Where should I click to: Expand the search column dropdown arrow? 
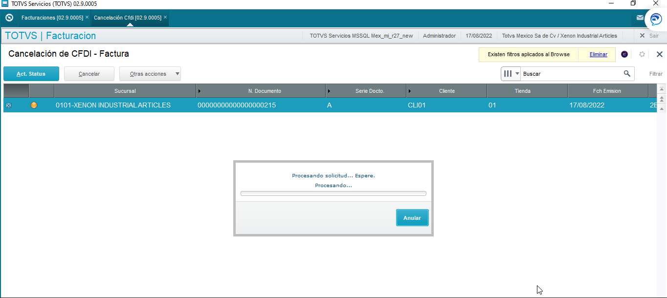(x=517, y=74)
